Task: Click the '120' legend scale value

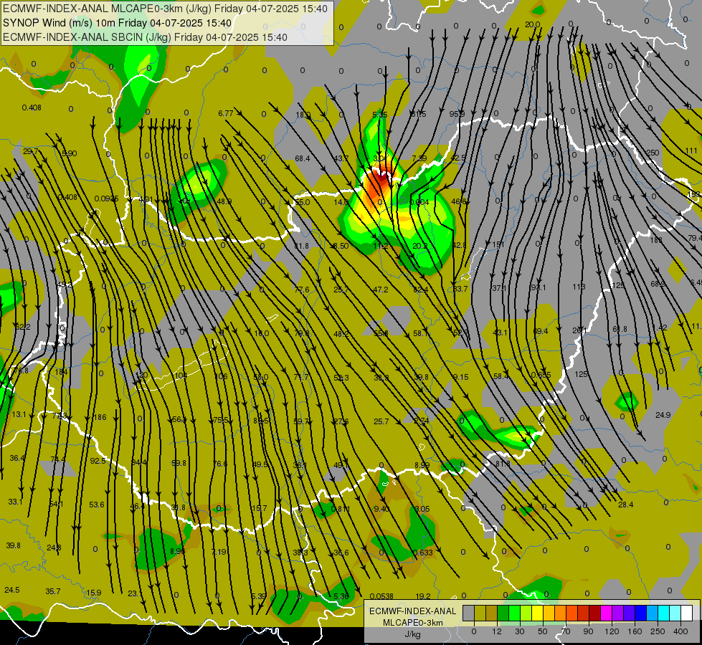Action: 612,631
